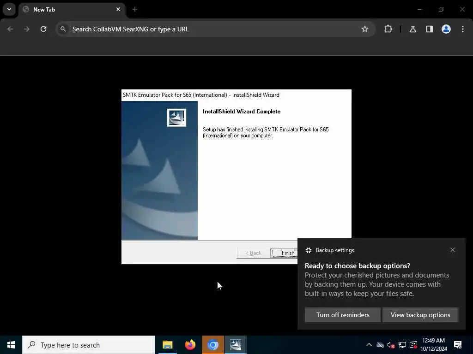Close the New Tab tab
The width and height of the screenshot is (473, 354).
(x=118, y=9)
